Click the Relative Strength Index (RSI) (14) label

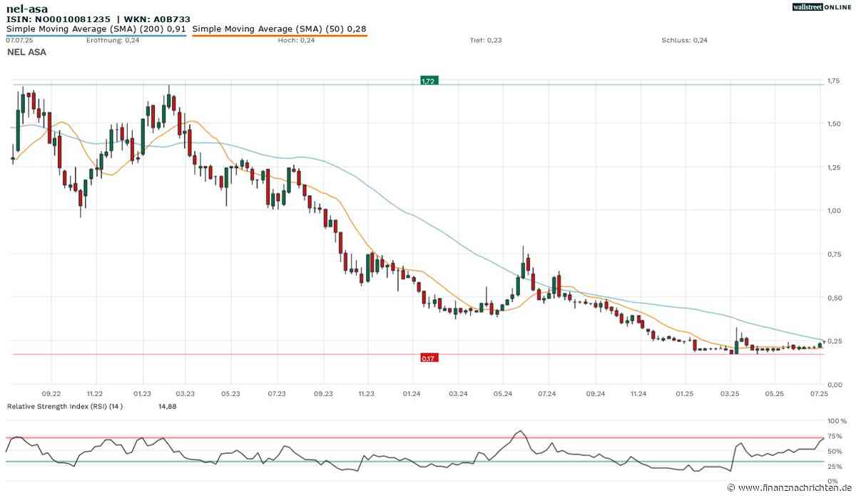point(65,406)
